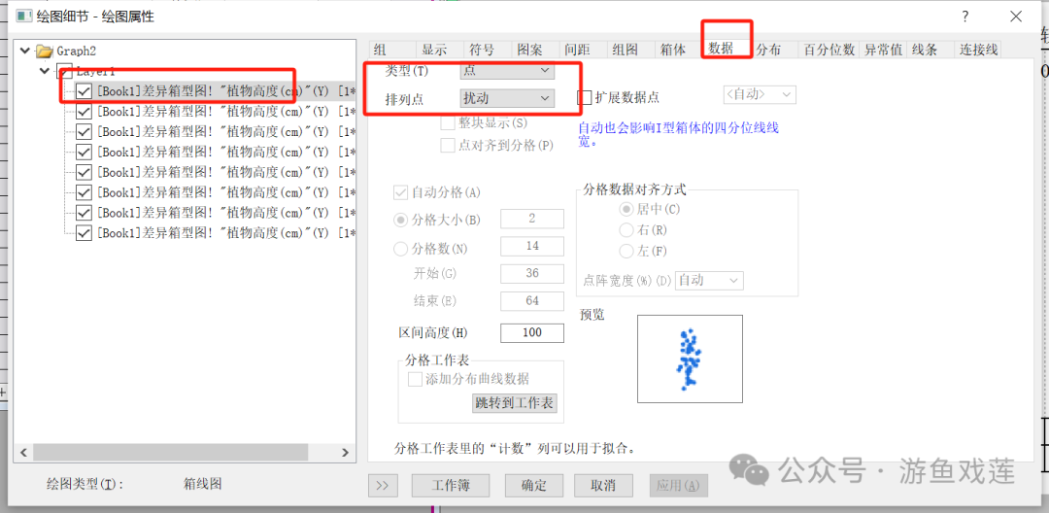Click the tree panel scrollbar left arrow
The width and height of the screenshot is (1049, 513).
coord(22,453)
